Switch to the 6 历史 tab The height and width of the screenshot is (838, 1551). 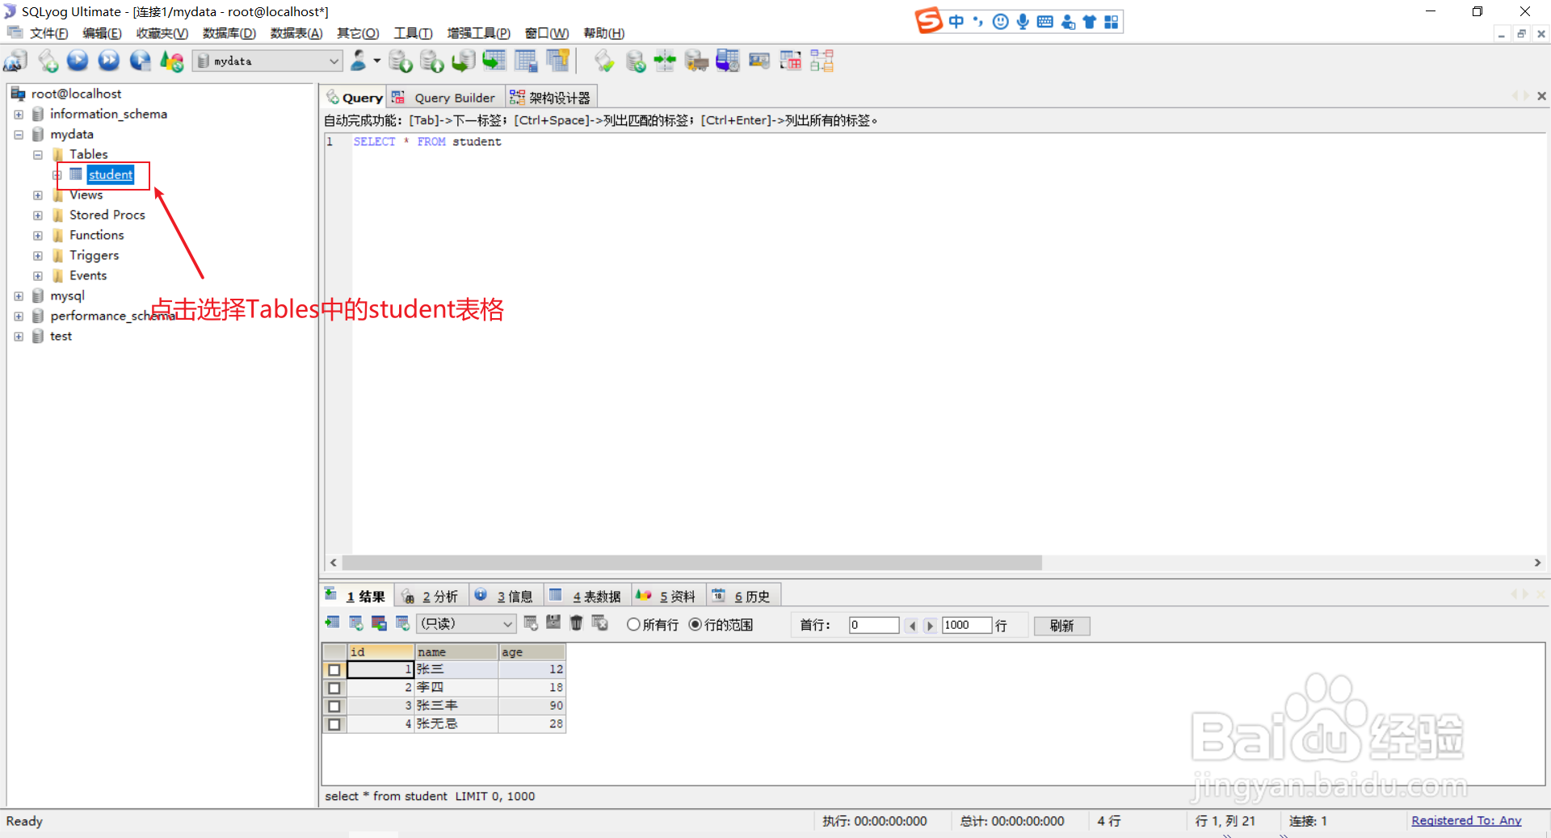pyautogui.click(x=743, y=597)
